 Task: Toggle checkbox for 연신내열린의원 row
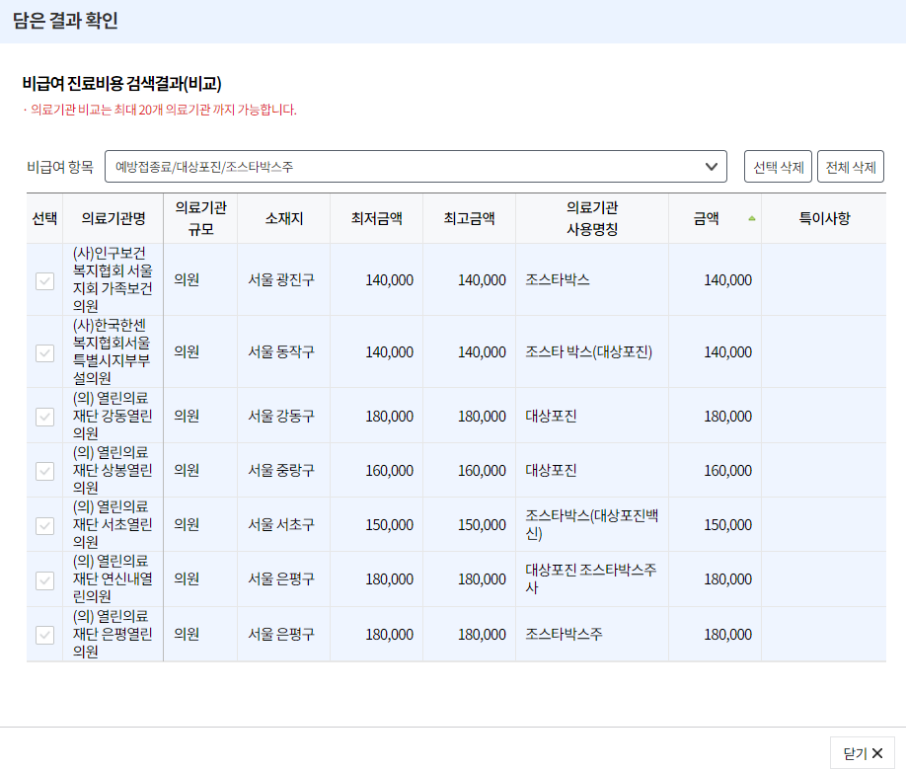(43, 579)
